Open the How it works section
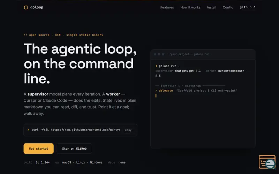Screen dimensions: 279x174 tap(190, 7)
